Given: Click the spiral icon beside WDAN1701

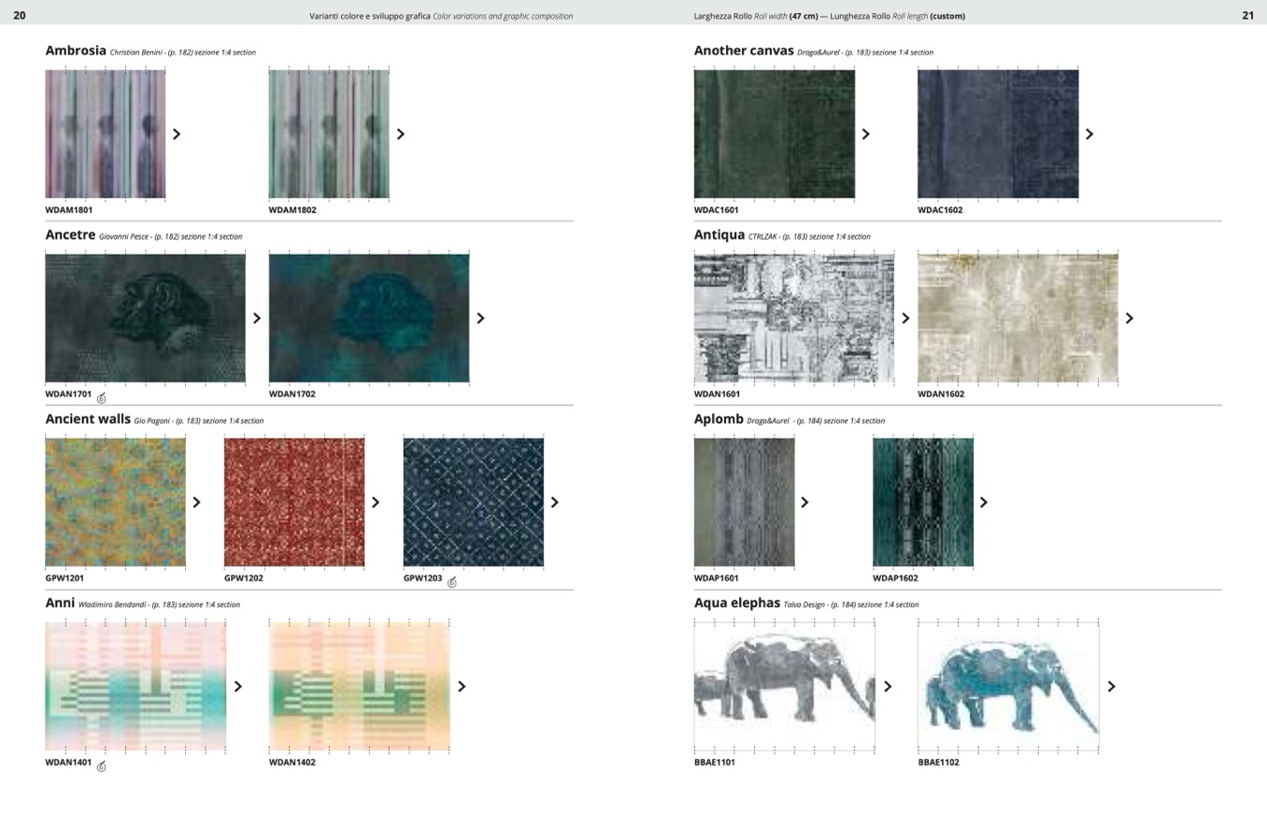Looking at the screenshot, I should pos(101,398).
